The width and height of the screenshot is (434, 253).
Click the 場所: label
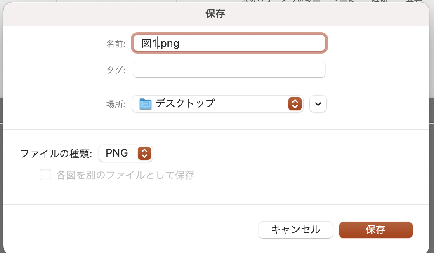(116, 104)
